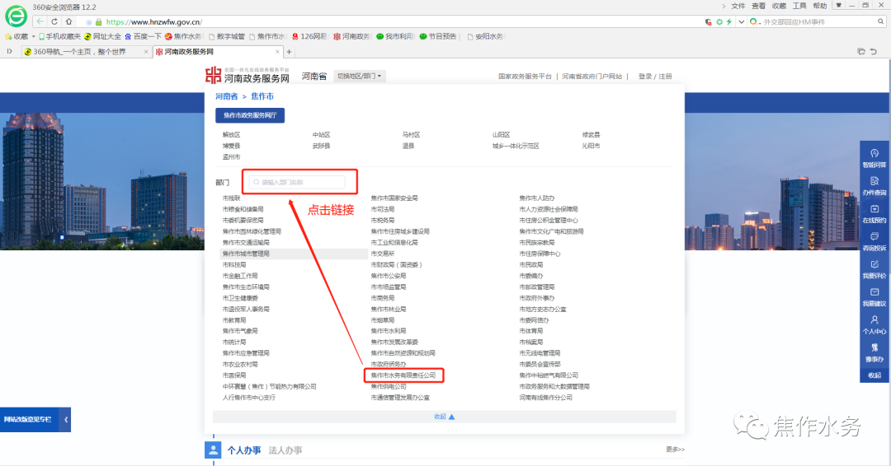Click the browser home button

coord(69,21)
